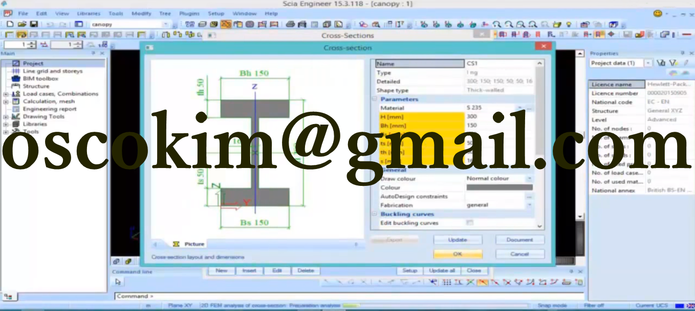Click Plane XY in the status bar
Screen dimensions: 695x311
(x=180, y=305)
